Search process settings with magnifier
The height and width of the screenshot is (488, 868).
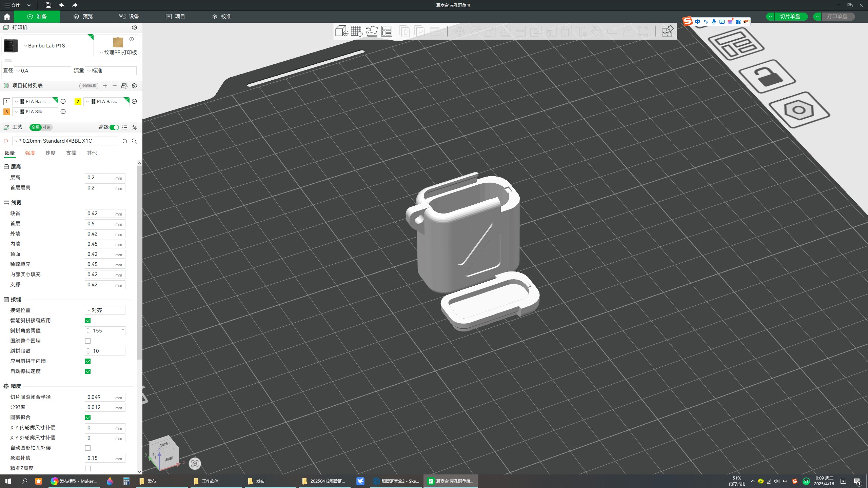pos(134,141)
